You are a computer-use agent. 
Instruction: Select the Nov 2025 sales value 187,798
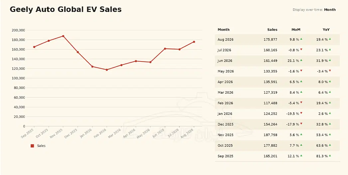[x=270, y=135]
